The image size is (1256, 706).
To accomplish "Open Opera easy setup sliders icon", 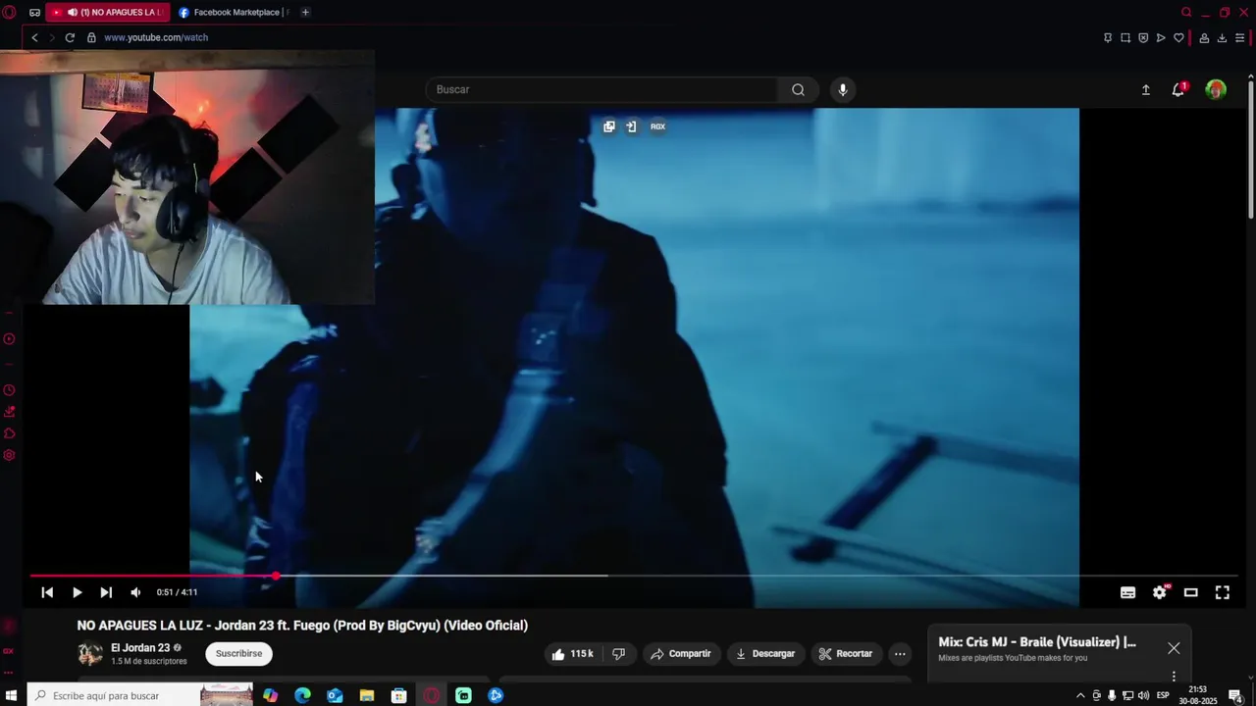I will click(x=1239, y=37).
